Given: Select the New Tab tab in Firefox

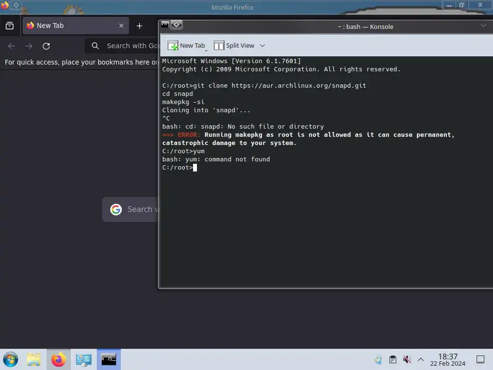Looking at the screenshot, I should pyautogui.click(x=76, y=26).
